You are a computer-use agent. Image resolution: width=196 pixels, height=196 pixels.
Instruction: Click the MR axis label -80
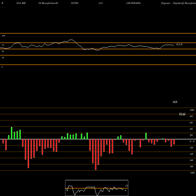(x=191, y=167)
